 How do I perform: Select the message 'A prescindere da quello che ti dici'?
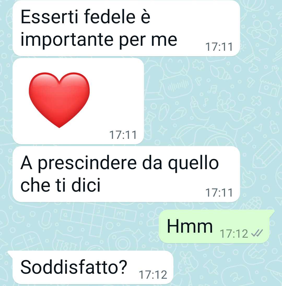pyautogui.click(x=126, y=174)
